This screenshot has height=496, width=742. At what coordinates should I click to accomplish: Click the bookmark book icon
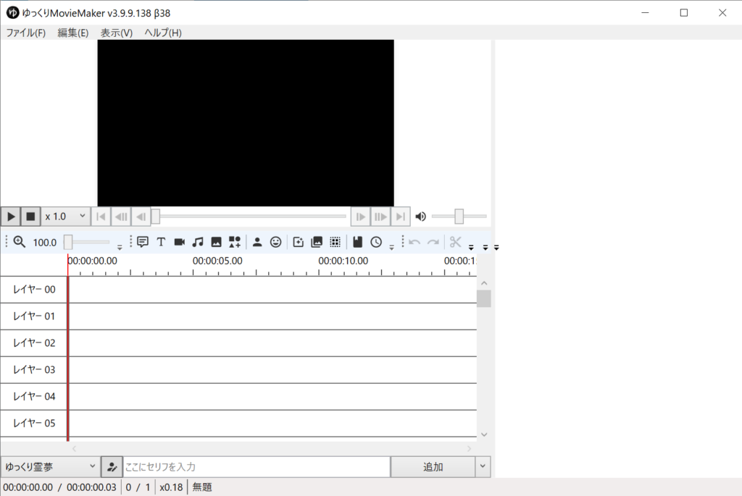pos(358,242)
